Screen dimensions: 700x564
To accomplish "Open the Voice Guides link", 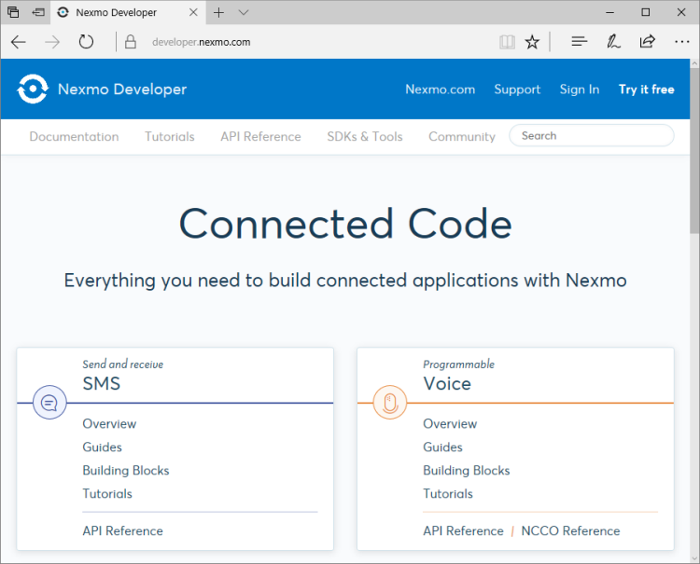I will click(442, 447).
